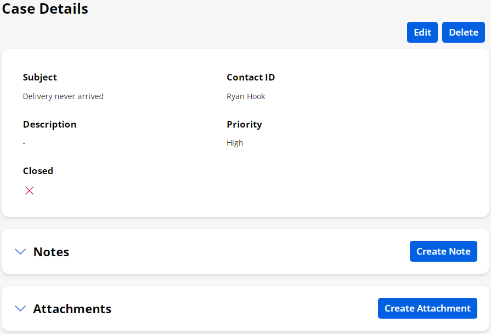Click the Subject field label
This screenshot has width=491, height=334.
coord(40,77)
